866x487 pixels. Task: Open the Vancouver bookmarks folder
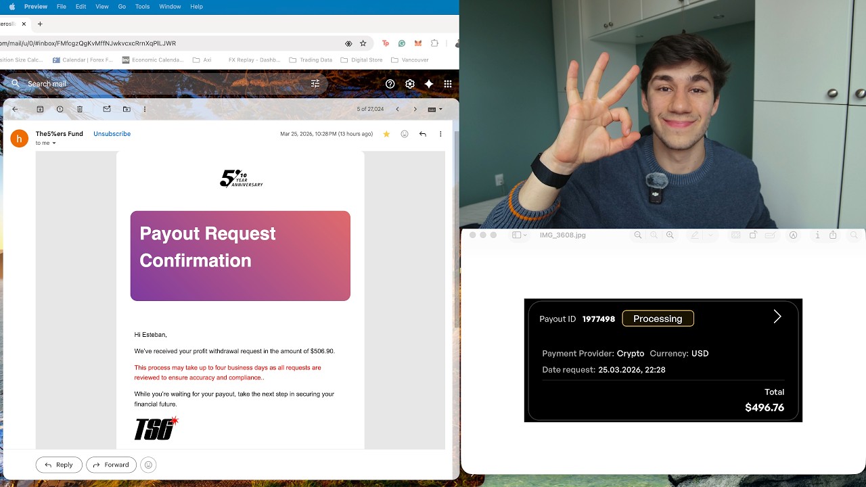(x=410, y=60)
